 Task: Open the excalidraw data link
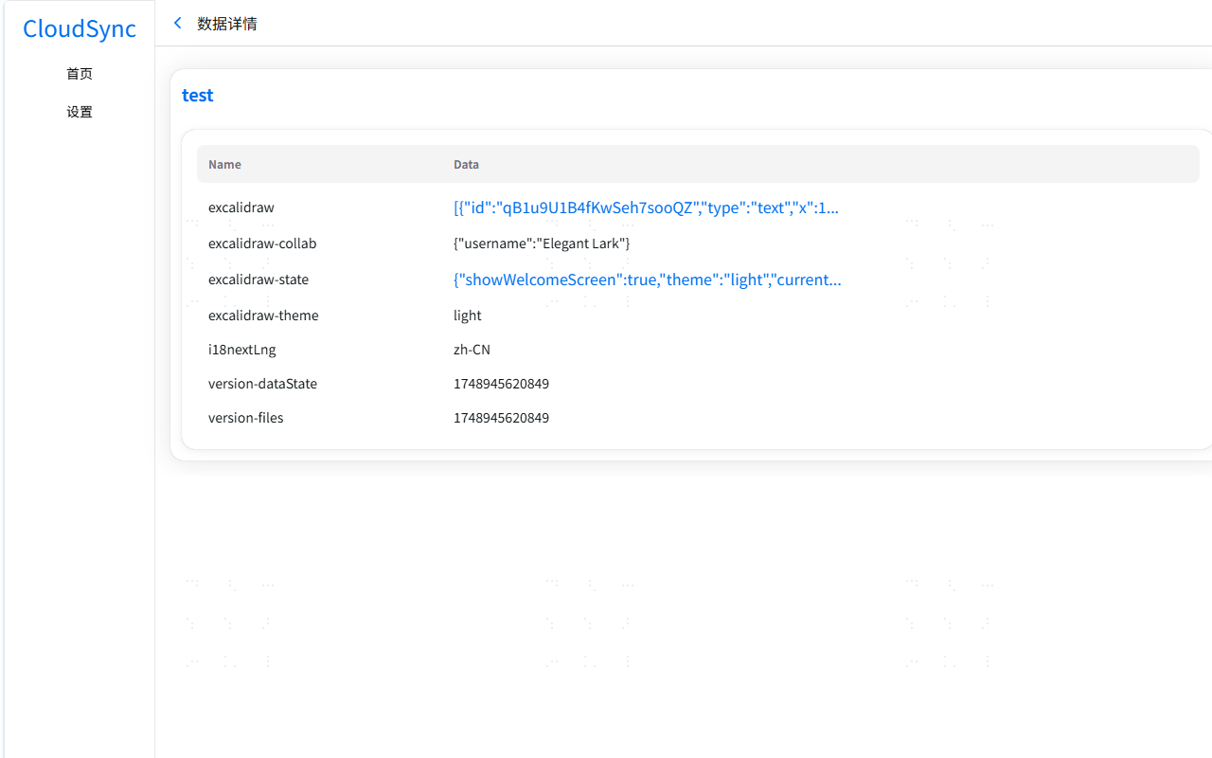(646, 208)
